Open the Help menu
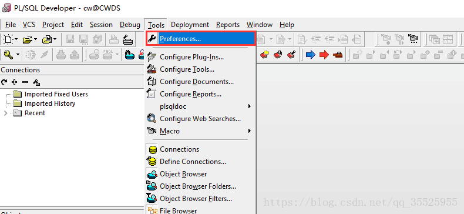Screen dimensions: 464x214 287,25
